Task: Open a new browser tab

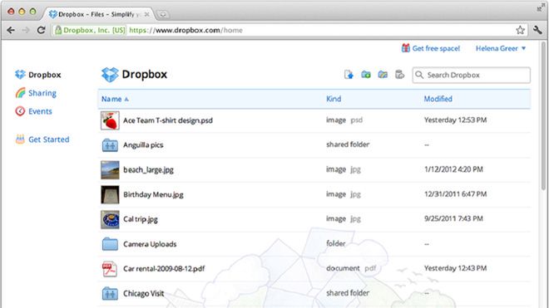Action: click(163, 14)
